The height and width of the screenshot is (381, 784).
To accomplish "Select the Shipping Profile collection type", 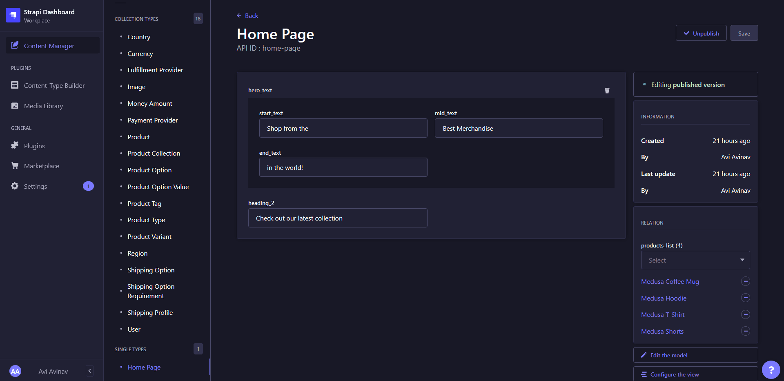I will tap(150, 312).
